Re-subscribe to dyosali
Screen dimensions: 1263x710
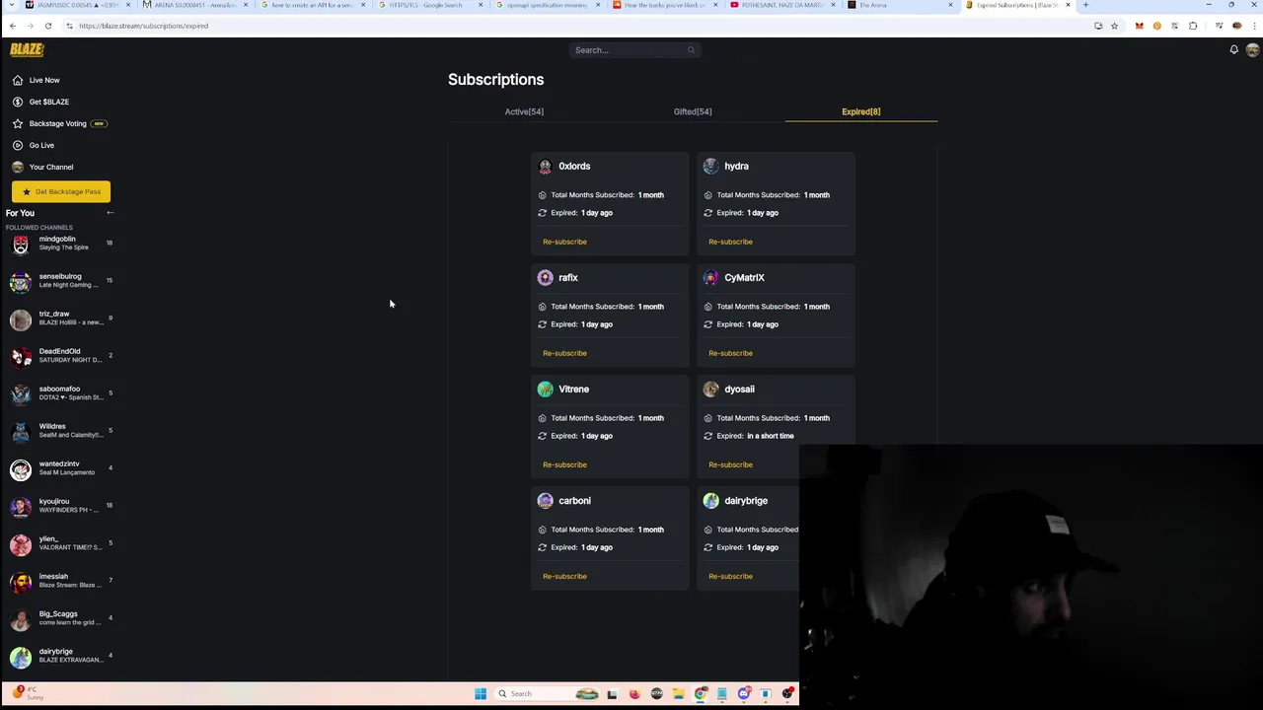pyautogui.click(x=730, y=464)
